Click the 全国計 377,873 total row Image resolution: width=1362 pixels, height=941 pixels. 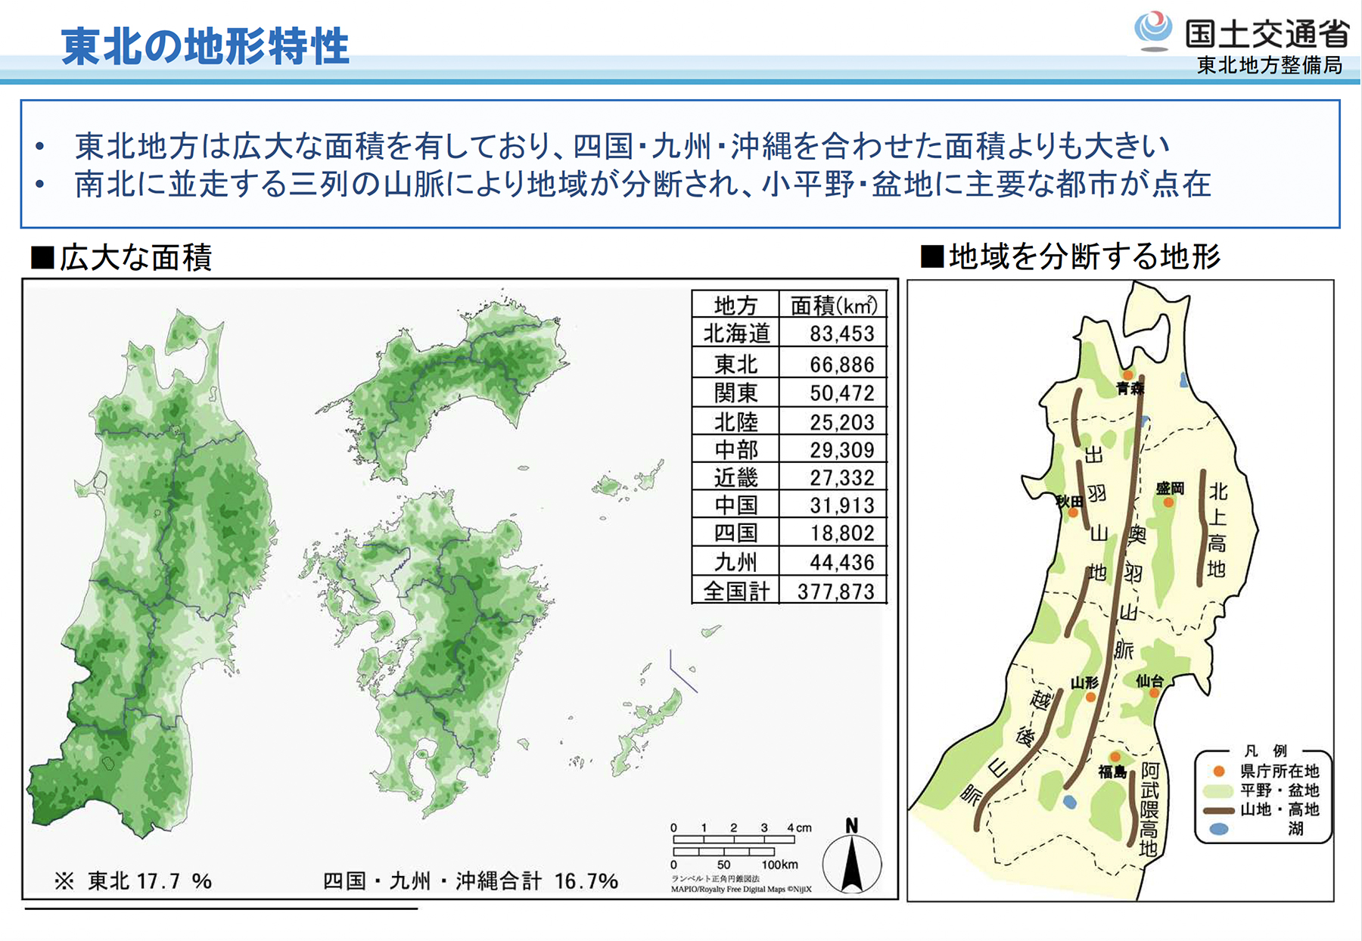[x=789, y=591]
